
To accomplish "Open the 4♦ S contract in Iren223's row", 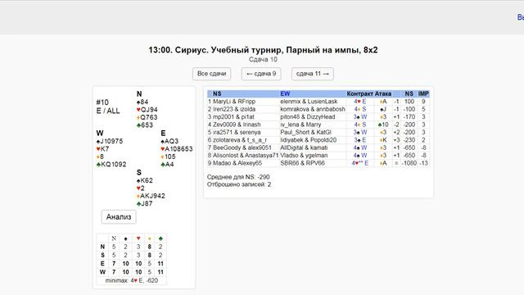I will 360,109.
